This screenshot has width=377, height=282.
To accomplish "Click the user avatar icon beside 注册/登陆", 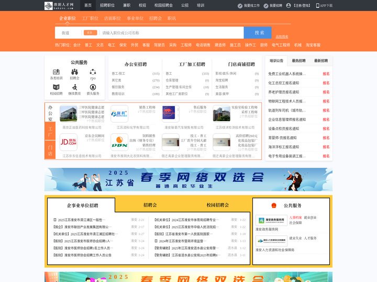I will click(289, 6).
